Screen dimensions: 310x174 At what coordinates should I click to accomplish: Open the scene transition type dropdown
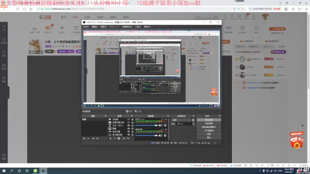pos(181,120)
